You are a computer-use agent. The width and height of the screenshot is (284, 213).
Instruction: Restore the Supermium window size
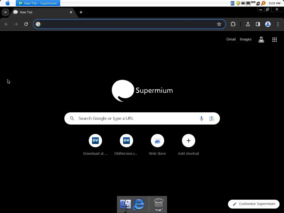point(268,9)
